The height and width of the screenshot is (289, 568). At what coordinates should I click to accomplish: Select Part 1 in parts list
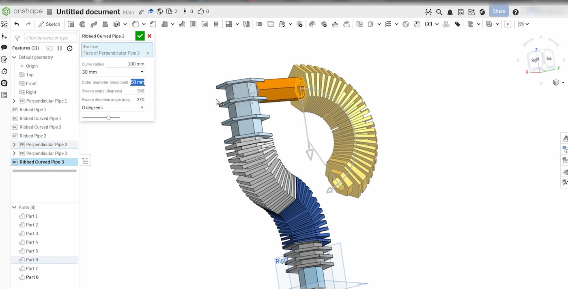(x=32, y=216)
